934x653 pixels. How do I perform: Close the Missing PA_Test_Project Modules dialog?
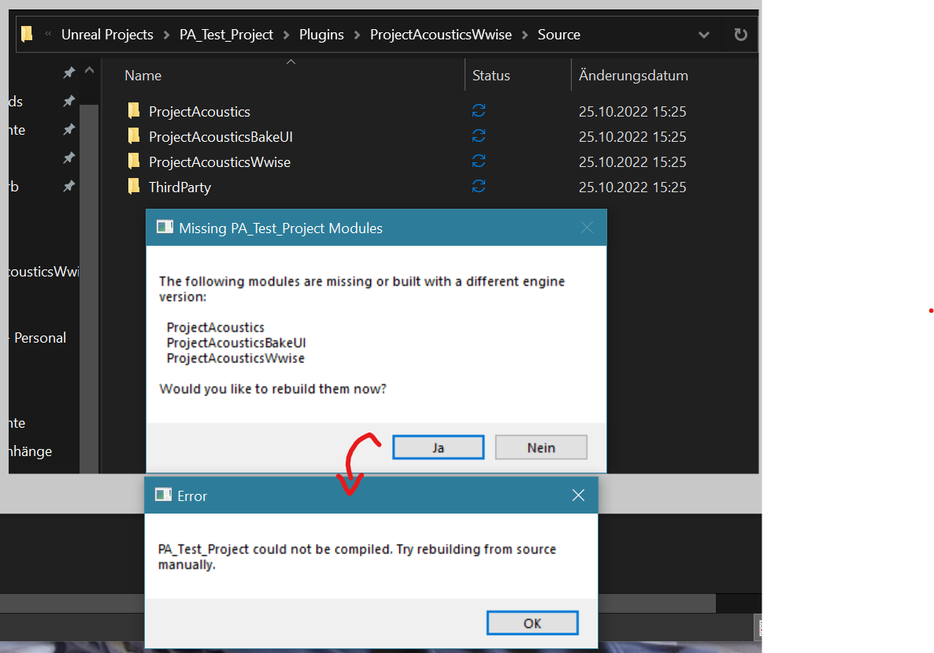click(x=587, y=228)
